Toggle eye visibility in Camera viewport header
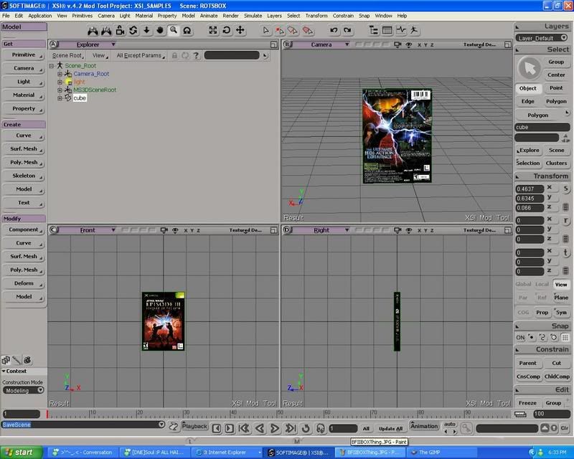The width and height of the screenshot is (574, 459). click(409, 44)
